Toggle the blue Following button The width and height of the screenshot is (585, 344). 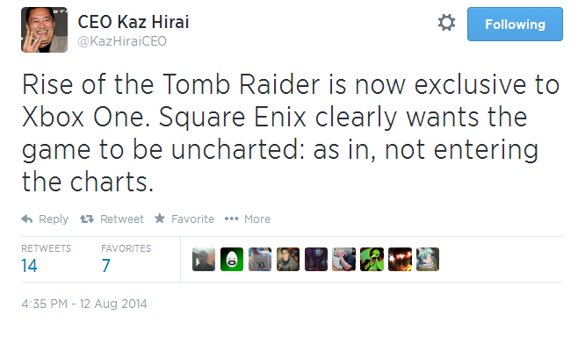coord(515,25)
